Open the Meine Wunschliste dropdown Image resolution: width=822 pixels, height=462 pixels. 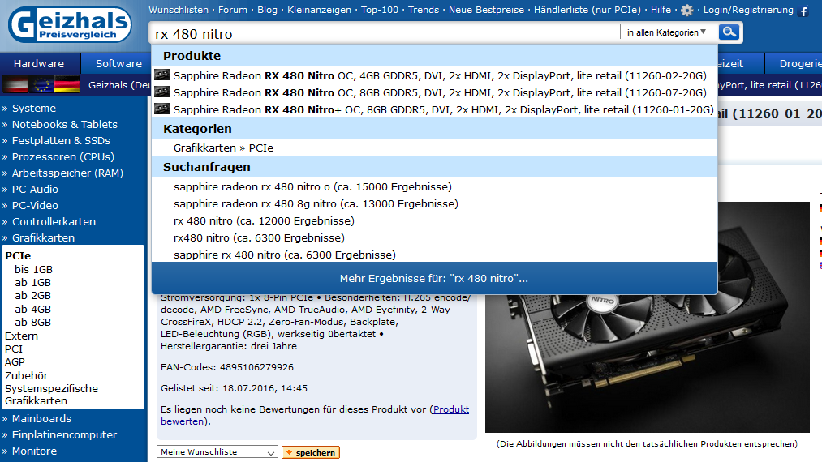[217, 452]
